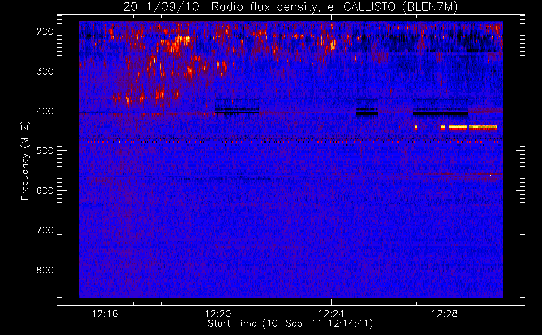This screenshot has width=542, height=335.
Task: Click the plot title mentioning e-CALLISTO (BLEN7M)
Action: pos(290,7)
